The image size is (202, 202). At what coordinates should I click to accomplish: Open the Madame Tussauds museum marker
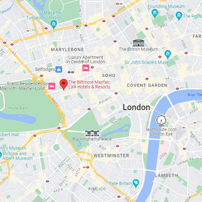pyautogui.click(x=54, y=25)
